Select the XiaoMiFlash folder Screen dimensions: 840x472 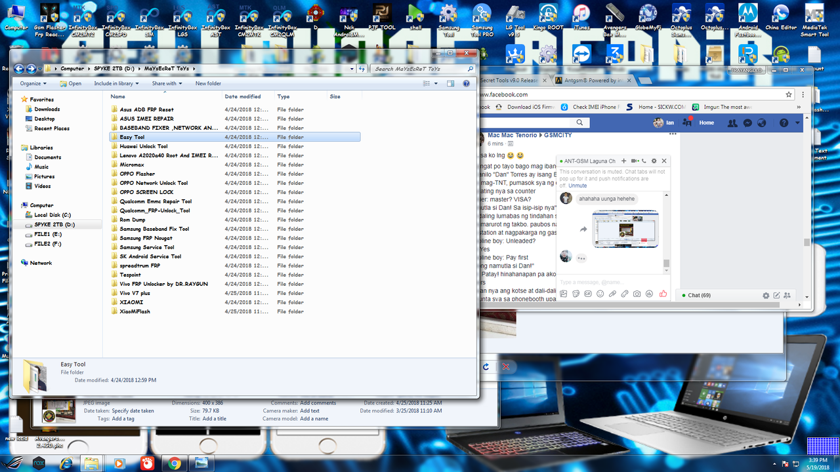coord(135,311)
